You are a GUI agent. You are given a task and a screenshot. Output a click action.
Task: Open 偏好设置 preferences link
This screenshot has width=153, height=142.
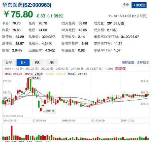tap(128, 62)
